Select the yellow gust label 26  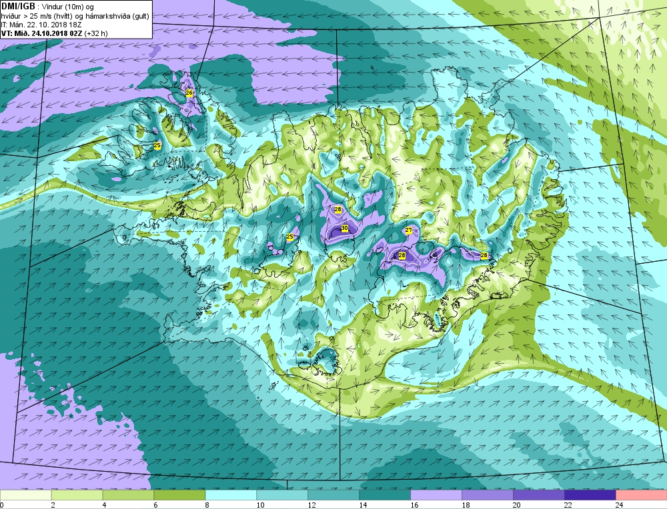point(189,93)
